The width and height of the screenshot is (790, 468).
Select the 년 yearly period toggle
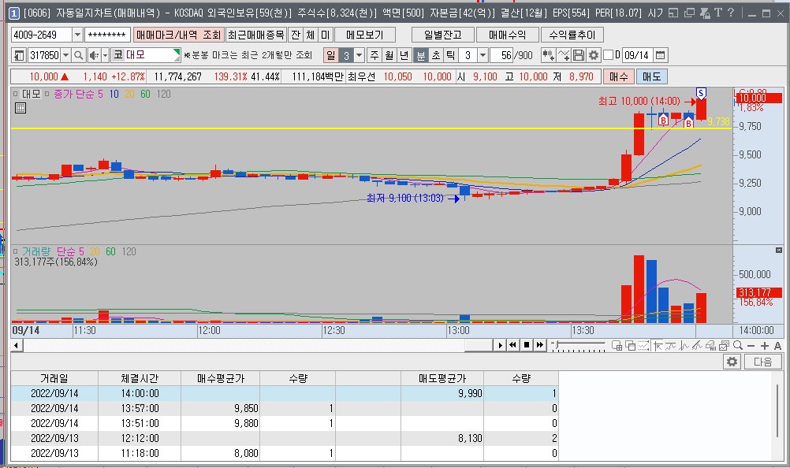[404, 55]
